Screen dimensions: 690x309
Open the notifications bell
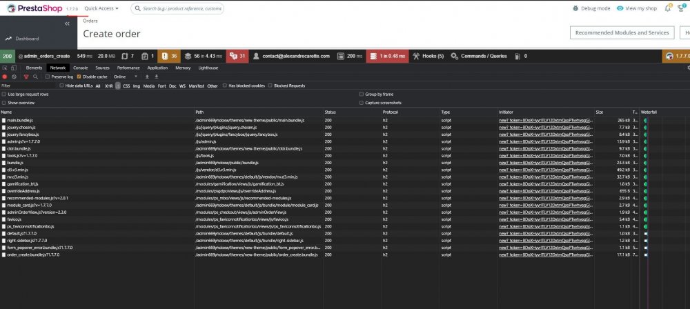pos(668,8)
